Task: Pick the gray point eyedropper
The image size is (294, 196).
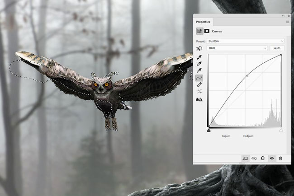Action: [x=199, y=64]
